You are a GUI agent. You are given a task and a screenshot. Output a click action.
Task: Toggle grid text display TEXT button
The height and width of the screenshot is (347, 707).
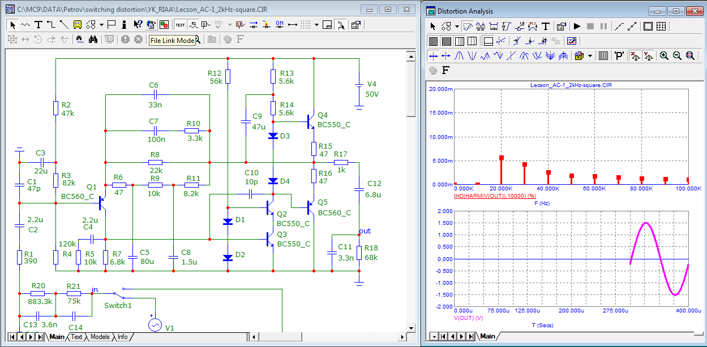click(x=180, y=24)
